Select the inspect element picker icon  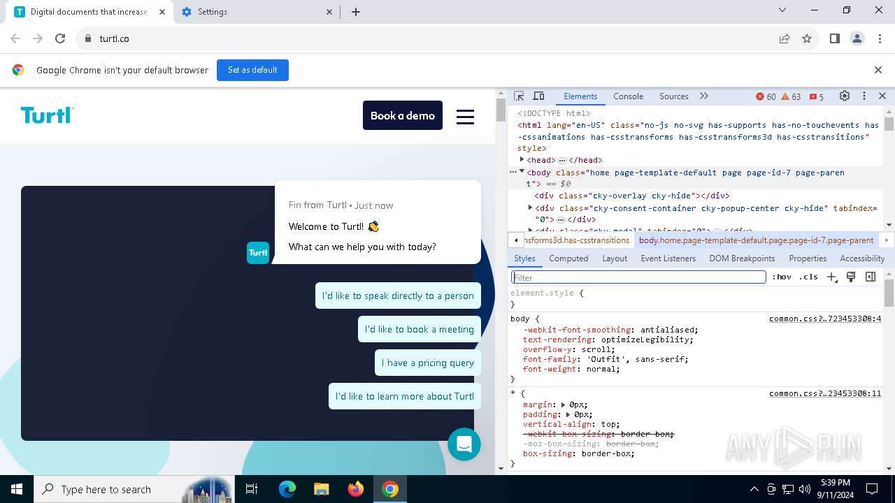coord(519,96)
